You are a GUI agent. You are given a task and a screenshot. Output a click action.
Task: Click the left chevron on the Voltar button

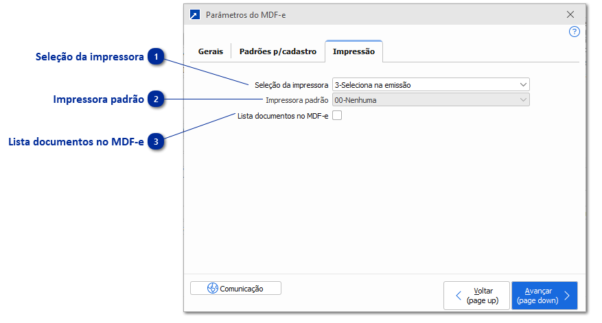pyautogui.click(x=459, y=296)
